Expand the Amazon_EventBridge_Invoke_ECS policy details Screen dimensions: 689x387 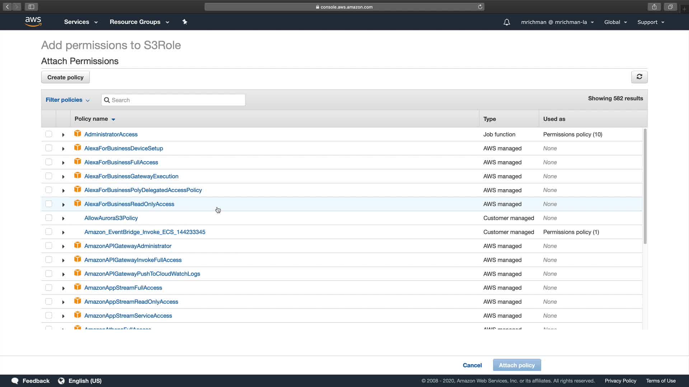coord(63,233)
